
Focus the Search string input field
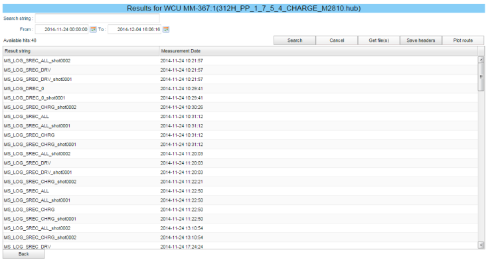(x=97, y=19)
